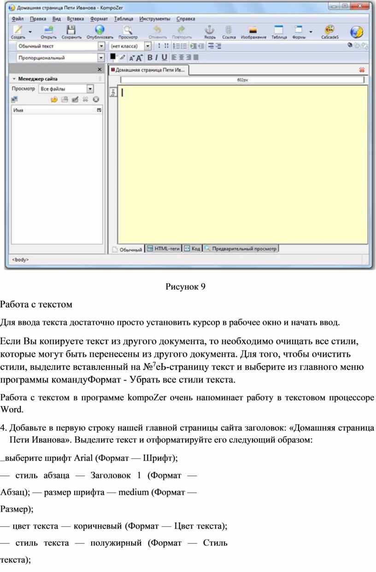
Task: Insert an image with Изображение icon
Action: pos(253,30)
